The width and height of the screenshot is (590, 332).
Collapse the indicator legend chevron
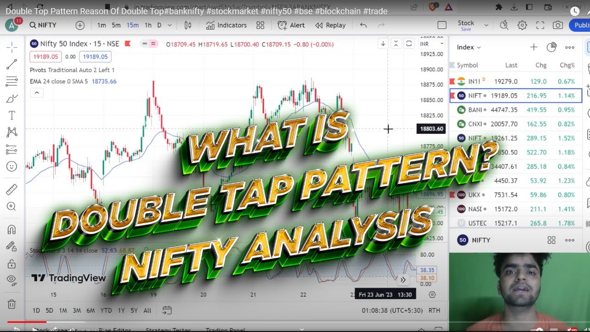coord(36,93)
